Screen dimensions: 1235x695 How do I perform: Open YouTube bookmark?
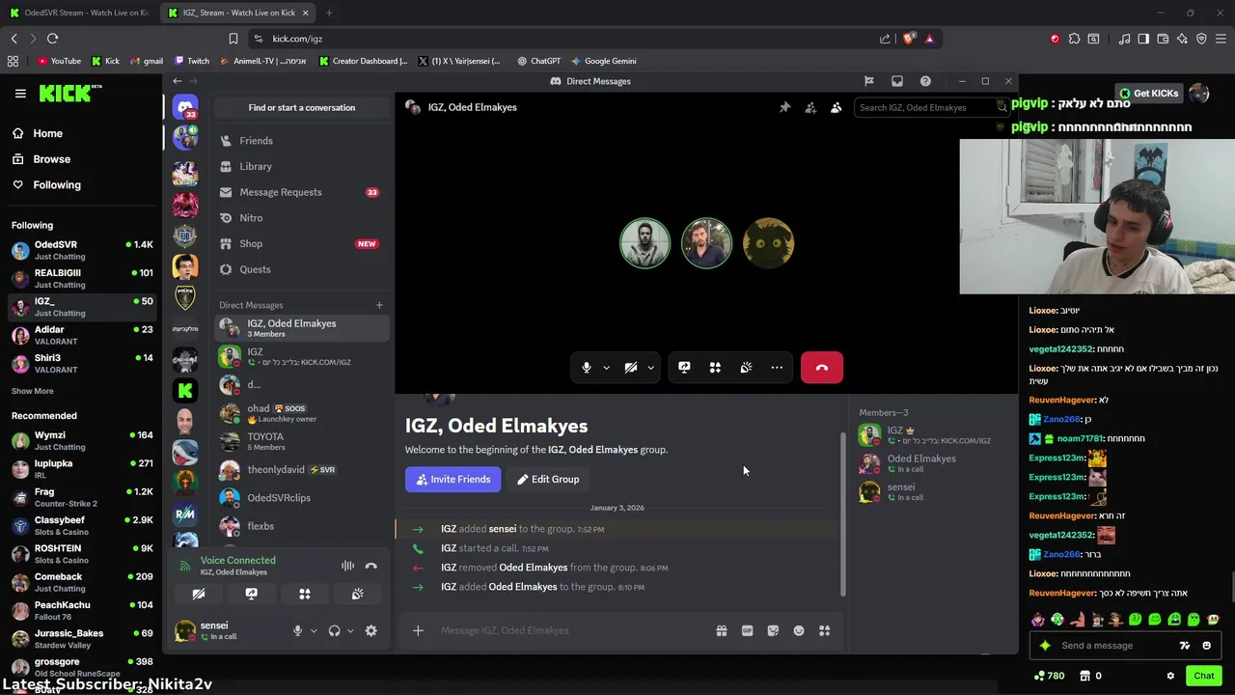coord(59,61)
